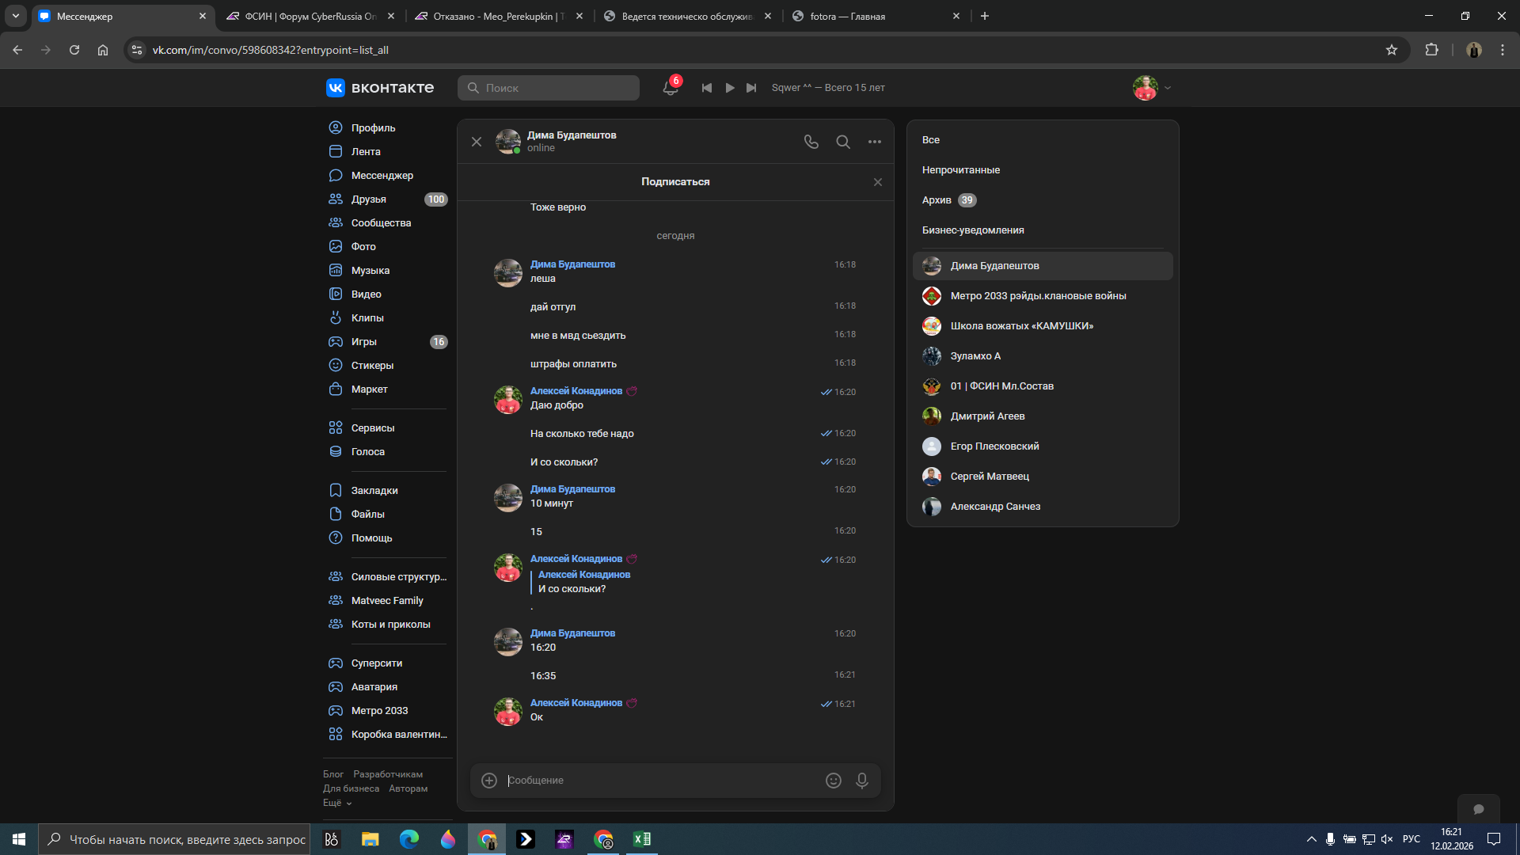The height and width of the screenshot is (855, 1520).
Task: Open the Chrome tab search dropdown
Action: 15,16
